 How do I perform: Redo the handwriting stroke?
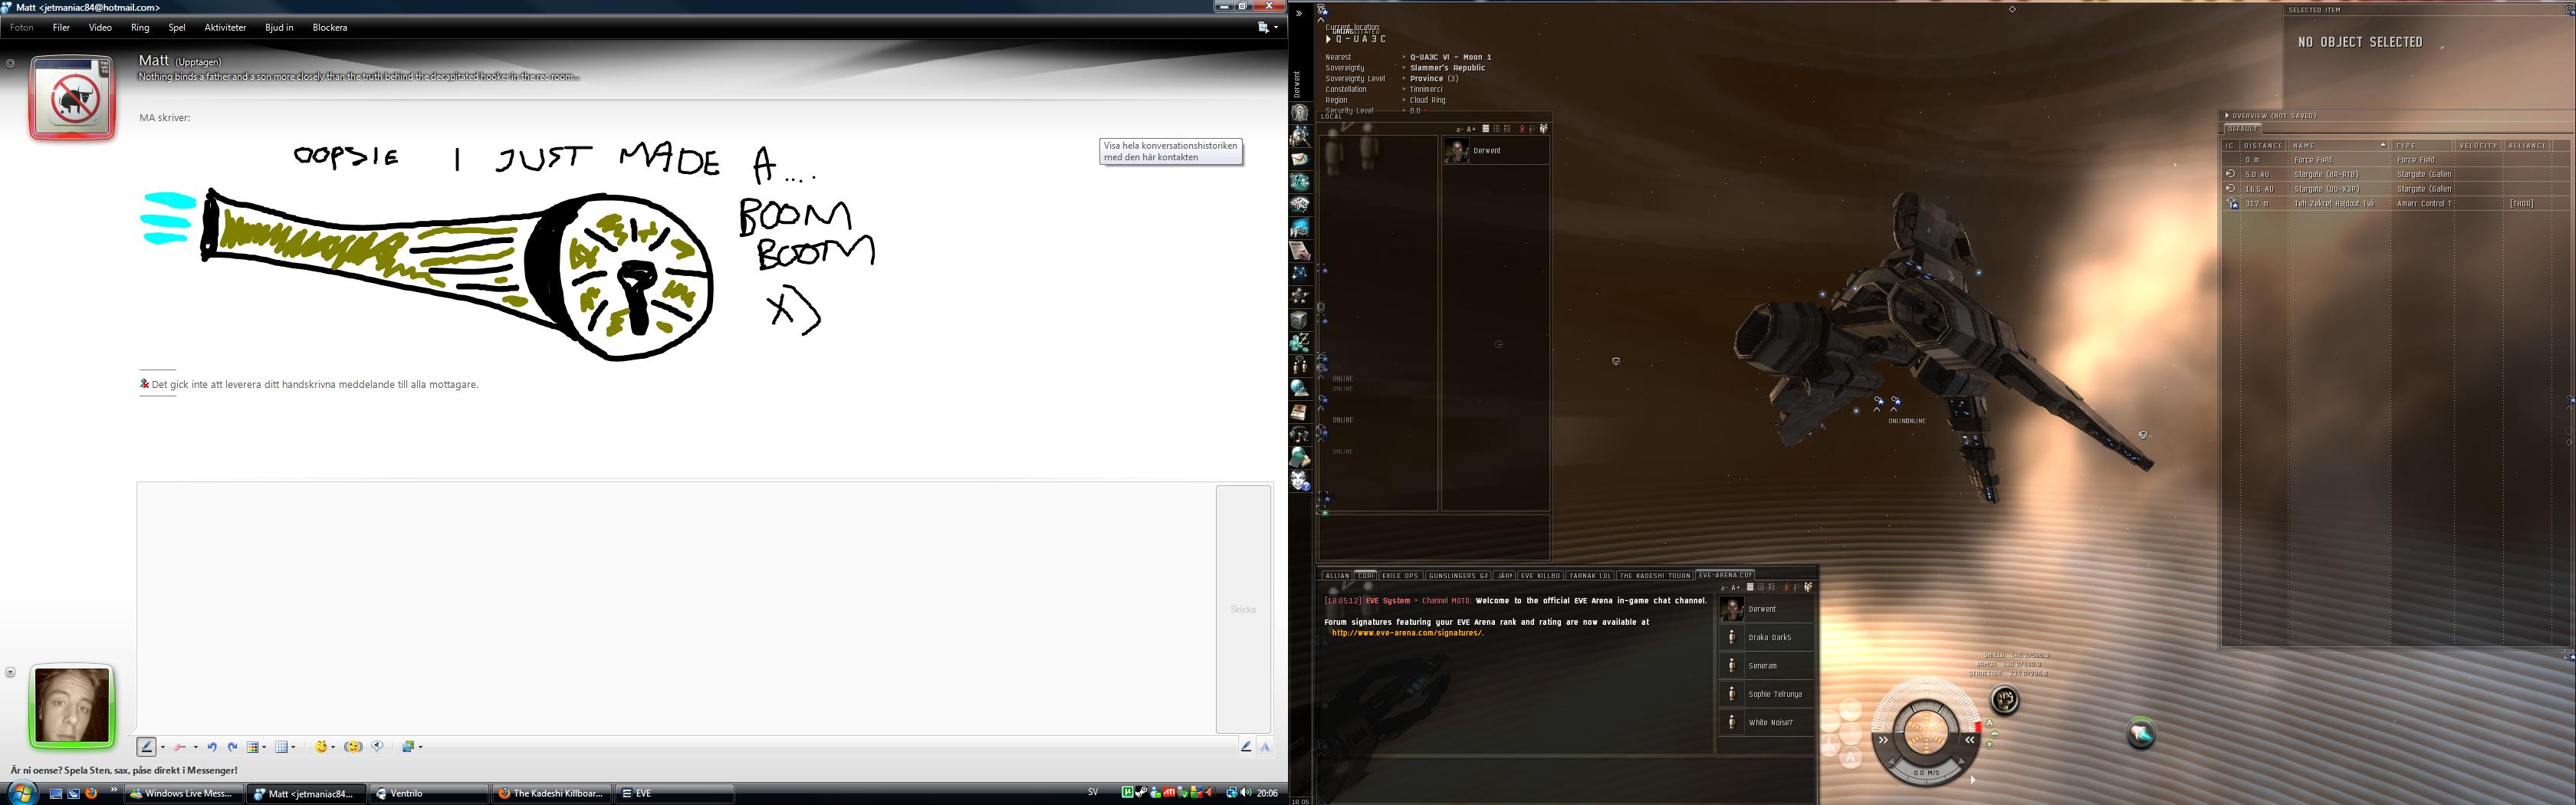232,747
